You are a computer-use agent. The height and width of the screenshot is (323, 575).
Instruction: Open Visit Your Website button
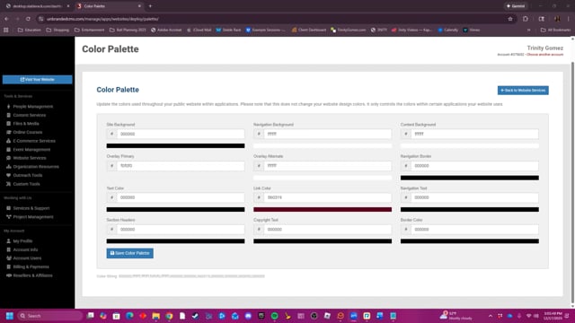pyautogui.click(x=38, y=80)
